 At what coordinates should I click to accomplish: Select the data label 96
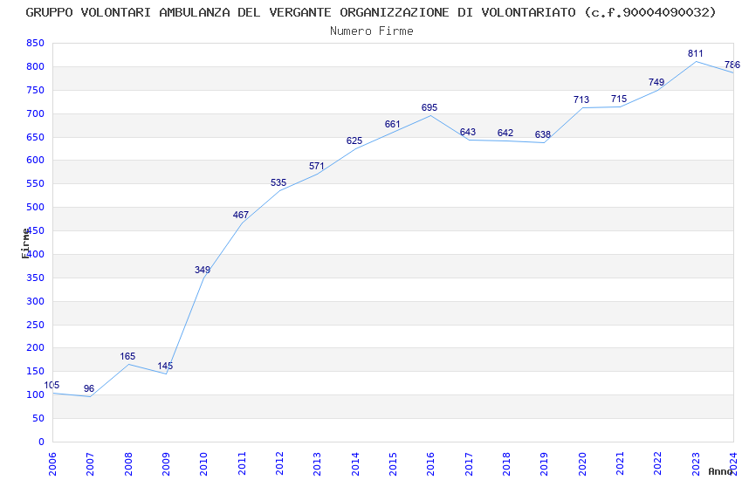click(x=89, y=388)
